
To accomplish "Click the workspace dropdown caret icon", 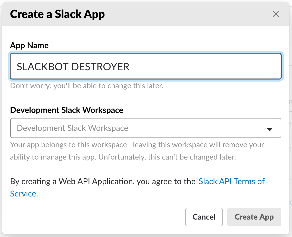I will [270, 129].
